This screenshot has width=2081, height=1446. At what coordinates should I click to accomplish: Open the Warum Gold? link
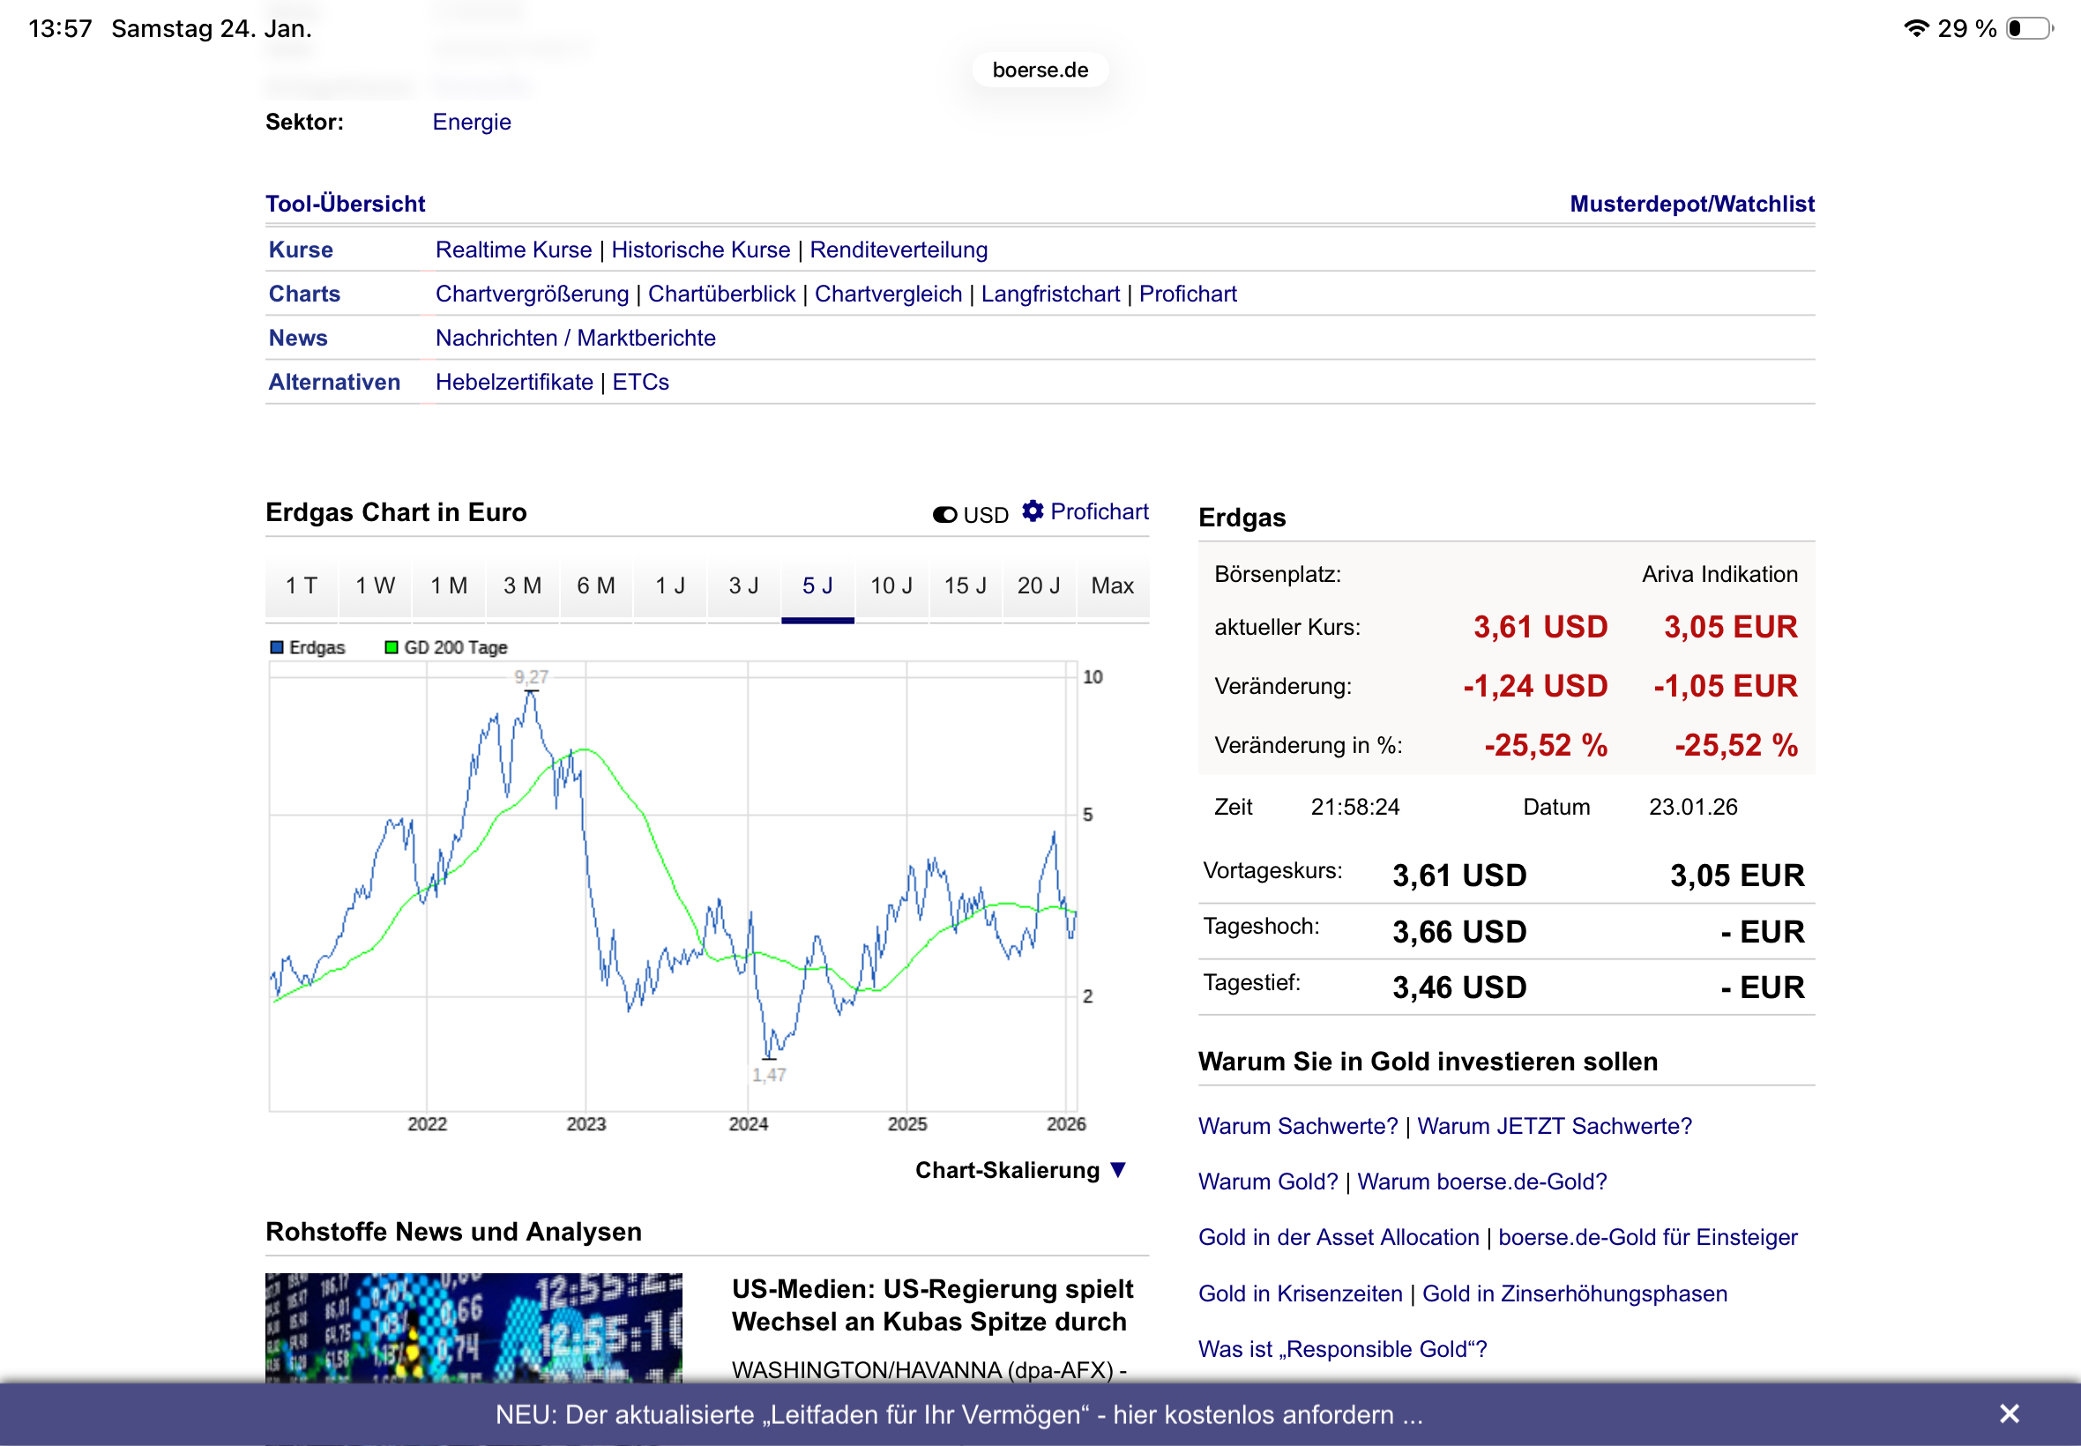point(1266,1181)
